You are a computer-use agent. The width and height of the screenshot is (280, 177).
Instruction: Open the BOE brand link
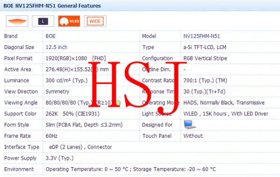click(x=50, y=36)
